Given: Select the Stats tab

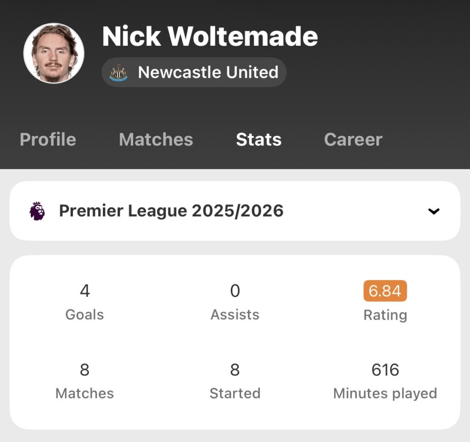Looking at the screenshot, I should 258,139.
